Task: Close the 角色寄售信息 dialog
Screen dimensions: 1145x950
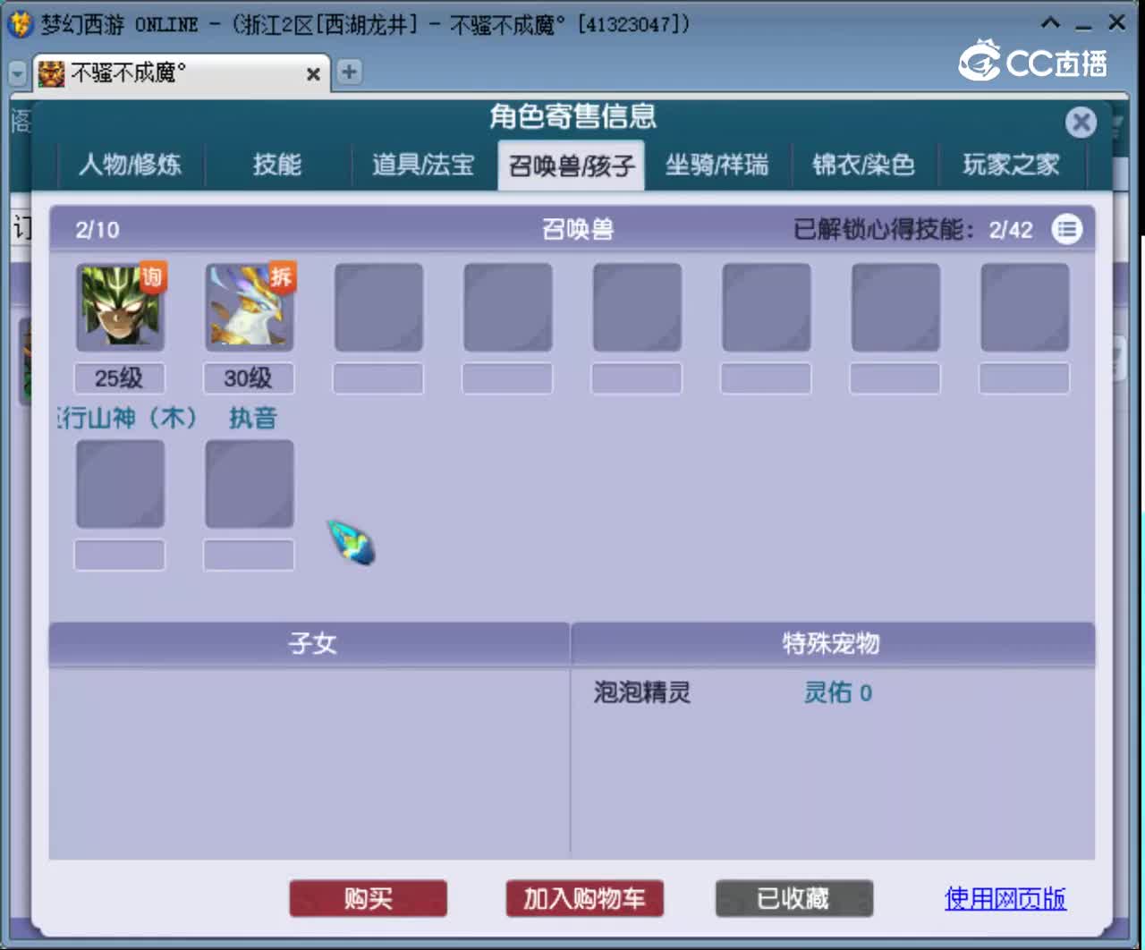Action: pyautogui.click(x=1081, y=122)
